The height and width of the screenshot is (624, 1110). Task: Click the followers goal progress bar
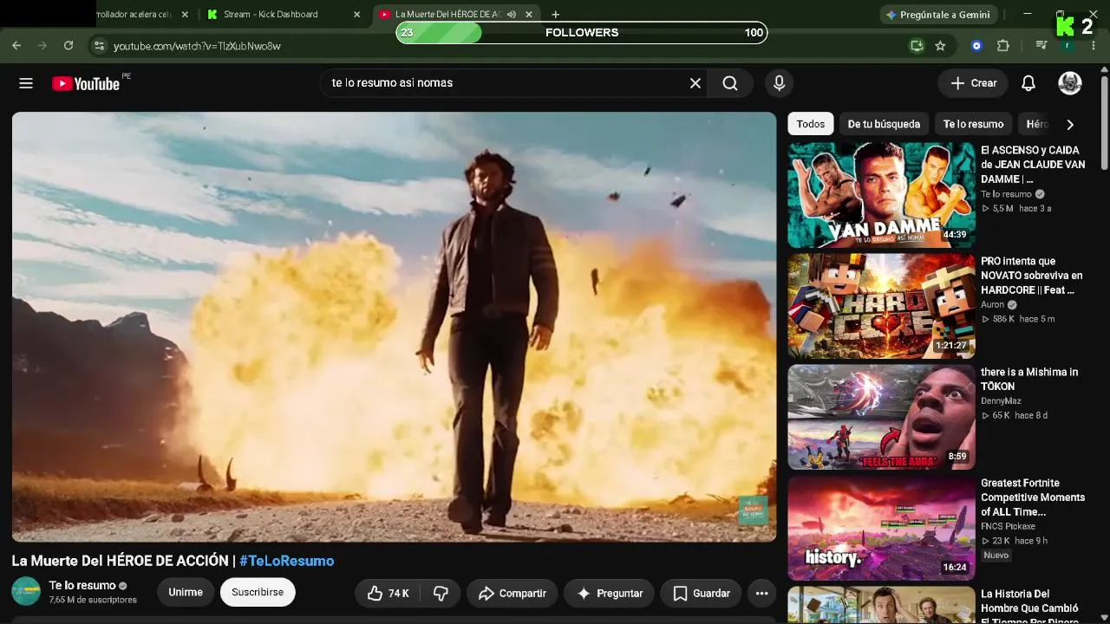coord(581,33)
